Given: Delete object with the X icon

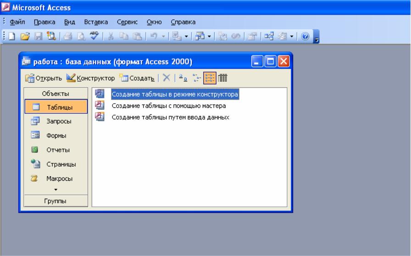Looking at the screenshot, I should pos(167,78).
